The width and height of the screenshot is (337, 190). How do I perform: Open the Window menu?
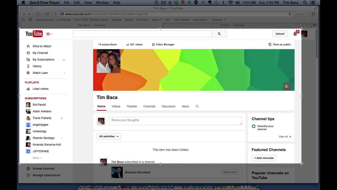click(x=102, y=3)
